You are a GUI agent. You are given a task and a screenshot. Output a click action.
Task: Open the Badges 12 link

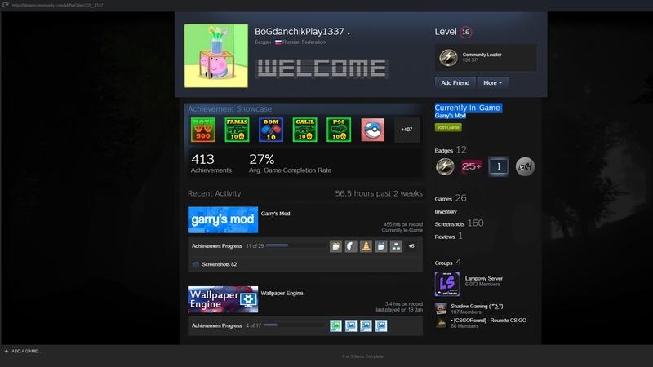[451, 150]
